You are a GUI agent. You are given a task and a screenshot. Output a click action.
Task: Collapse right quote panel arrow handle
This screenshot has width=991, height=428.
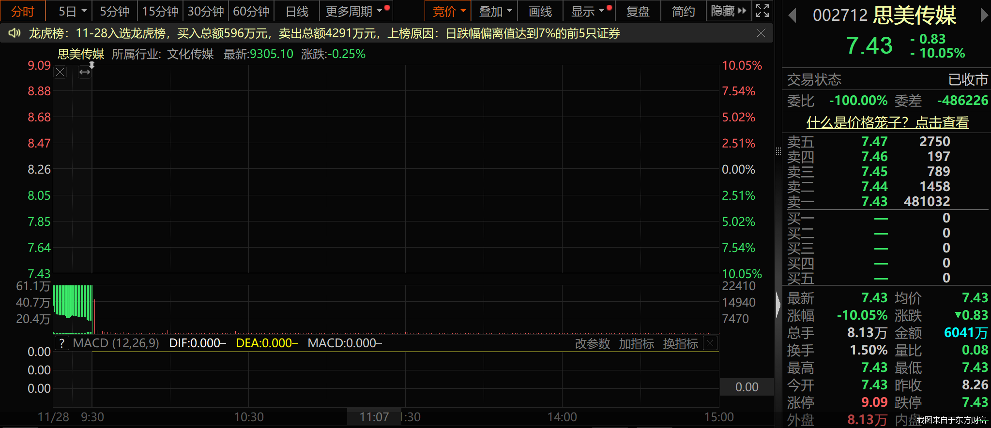coord(778,306)
